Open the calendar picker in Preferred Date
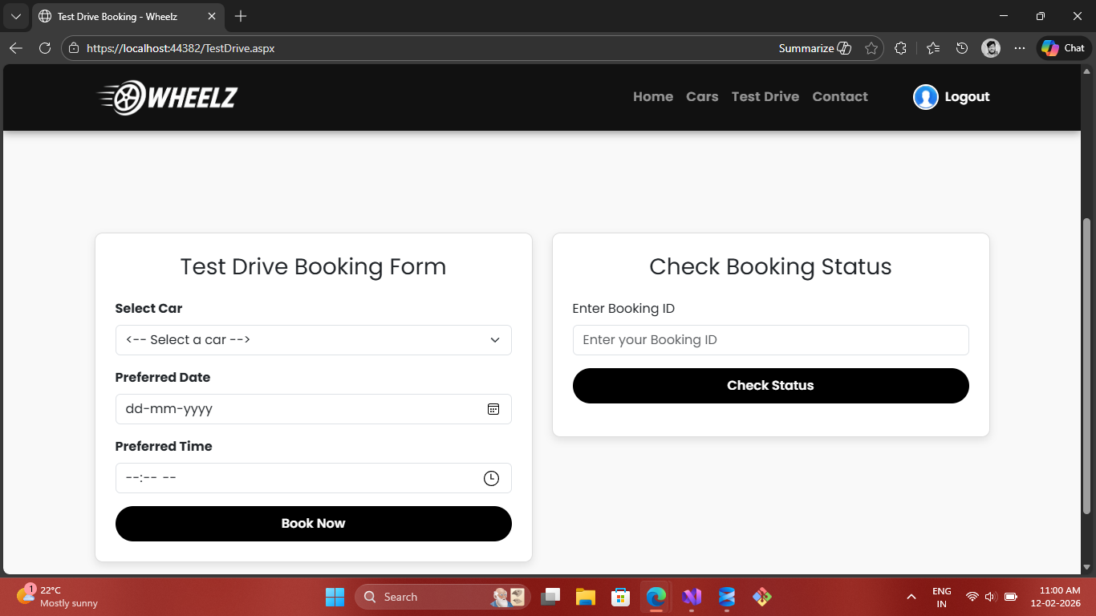Viewport: 1096px width, 616px height. (x=493, y=409)
